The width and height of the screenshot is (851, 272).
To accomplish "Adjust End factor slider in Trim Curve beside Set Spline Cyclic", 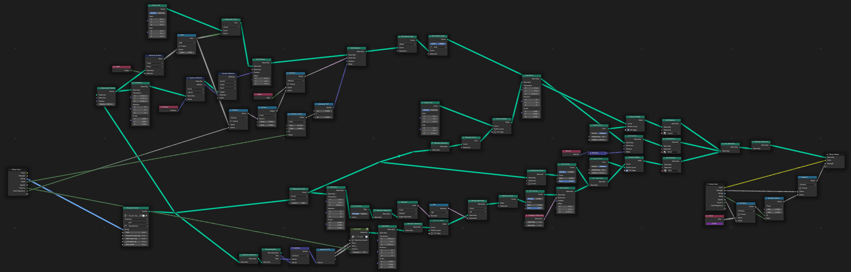I will 567,181.
